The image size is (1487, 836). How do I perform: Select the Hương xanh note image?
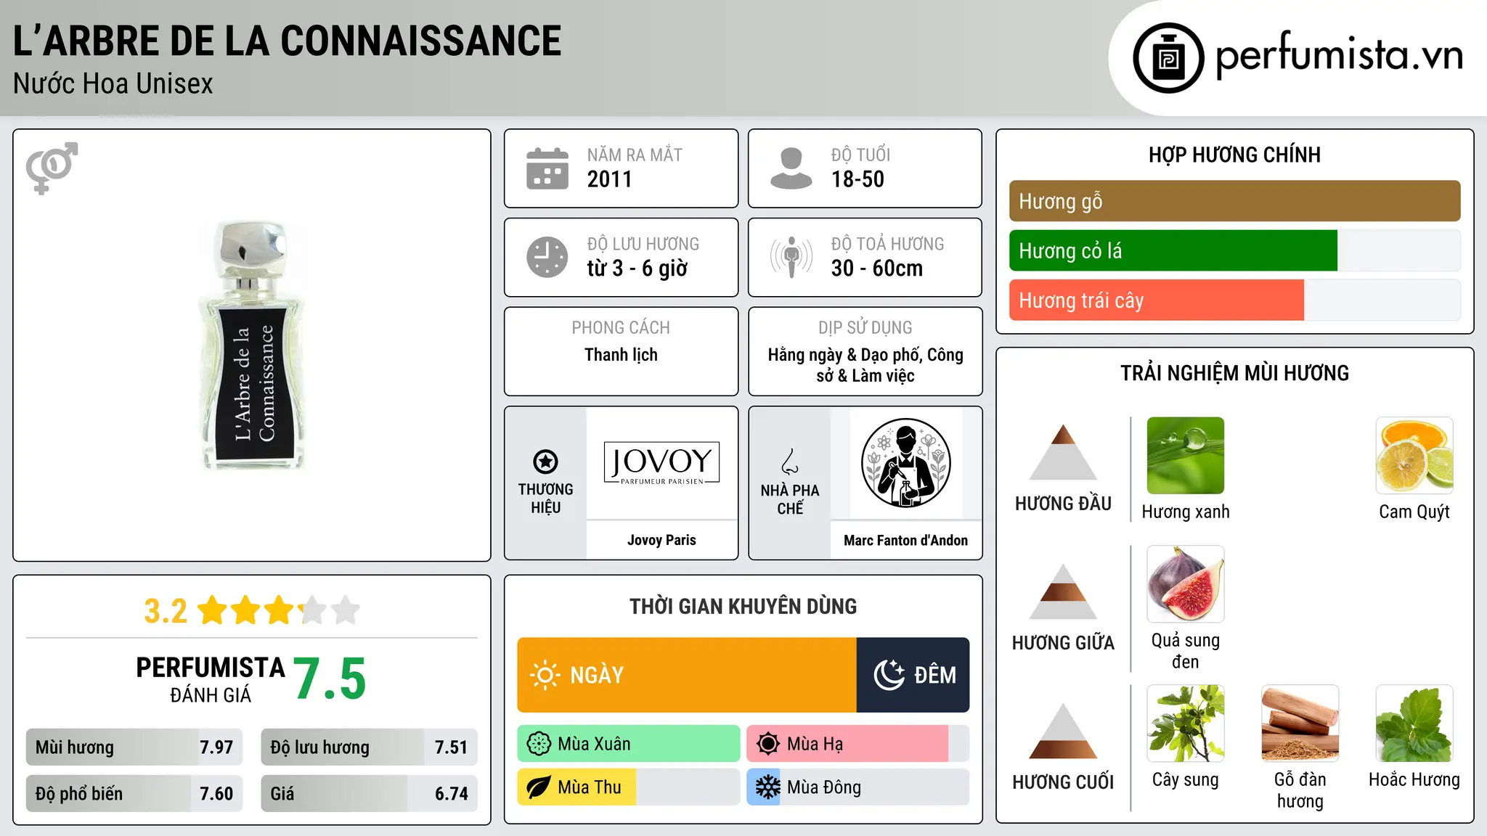[x=1185, y=456]
